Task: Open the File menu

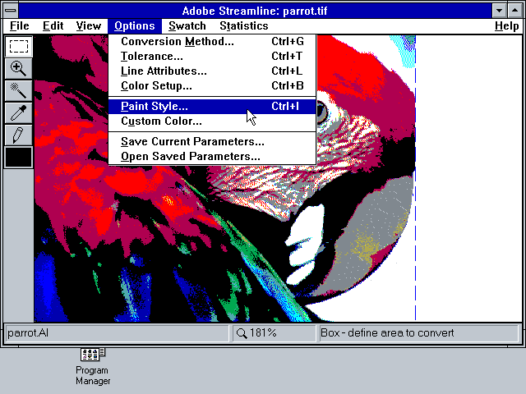Action: tap(19, 26)
